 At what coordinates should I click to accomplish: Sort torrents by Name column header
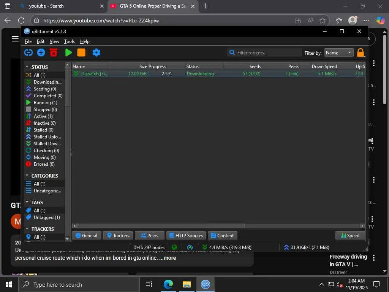pyautogui.click(x=90, y=66)
